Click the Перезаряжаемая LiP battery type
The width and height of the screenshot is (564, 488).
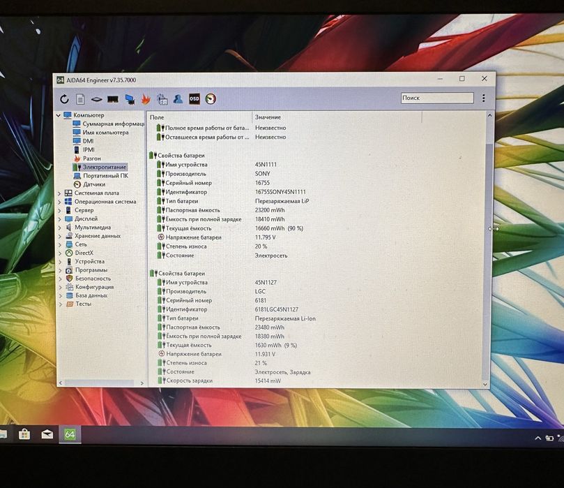pyautogui.click(x=282, y=201)
